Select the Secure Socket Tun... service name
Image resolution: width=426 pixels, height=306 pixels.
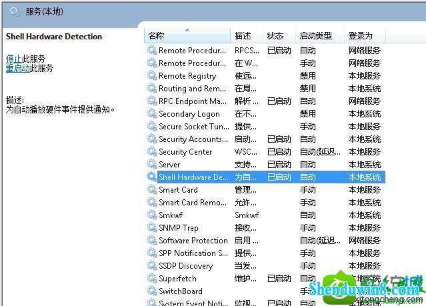[194, 127]
